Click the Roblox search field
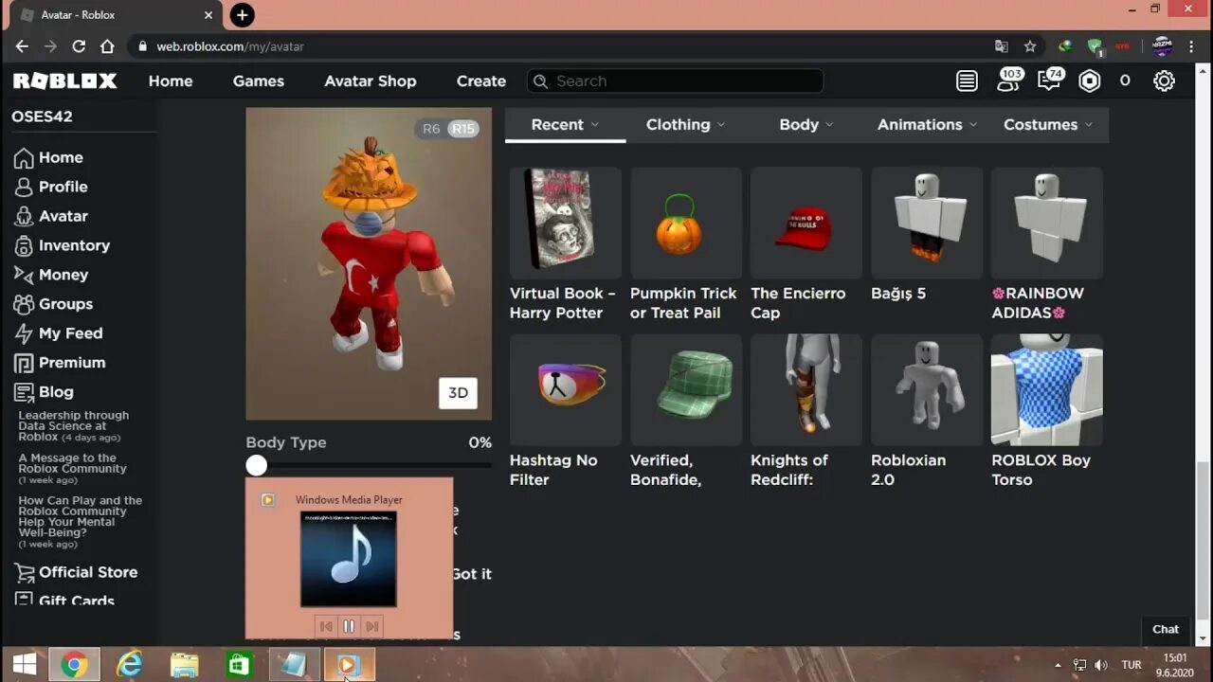Image resolution: width=1213 pixels, height=682 pixels. coord(675,81)
